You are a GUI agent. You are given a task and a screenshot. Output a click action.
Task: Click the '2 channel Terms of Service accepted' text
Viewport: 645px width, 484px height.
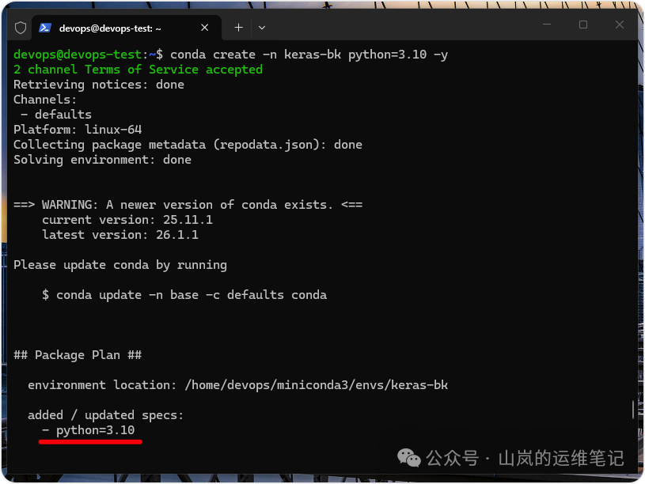[138, 69]
